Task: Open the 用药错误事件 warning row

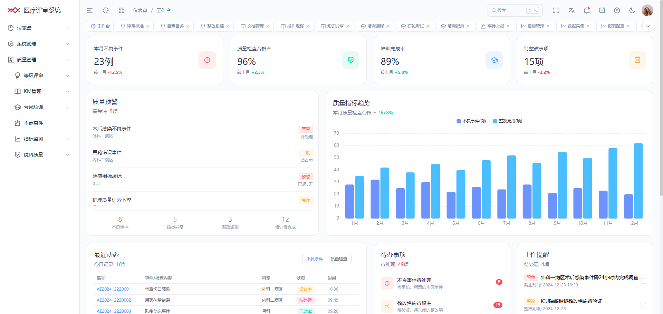Action: [x=203, y=156]
